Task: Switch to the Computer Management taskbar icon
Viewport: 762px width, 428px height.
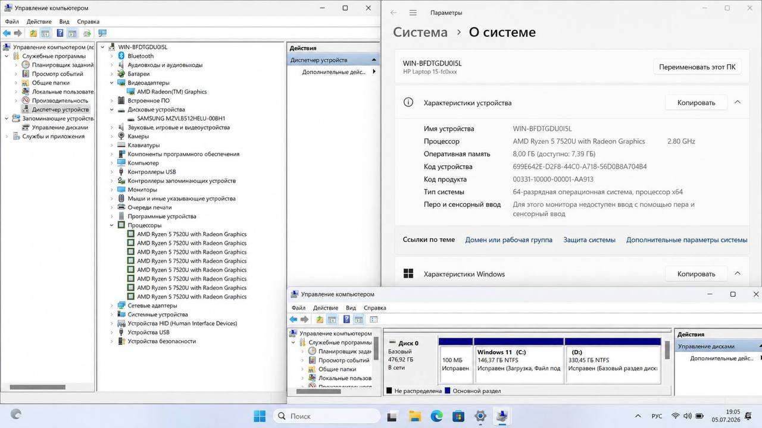Action: 502,416
